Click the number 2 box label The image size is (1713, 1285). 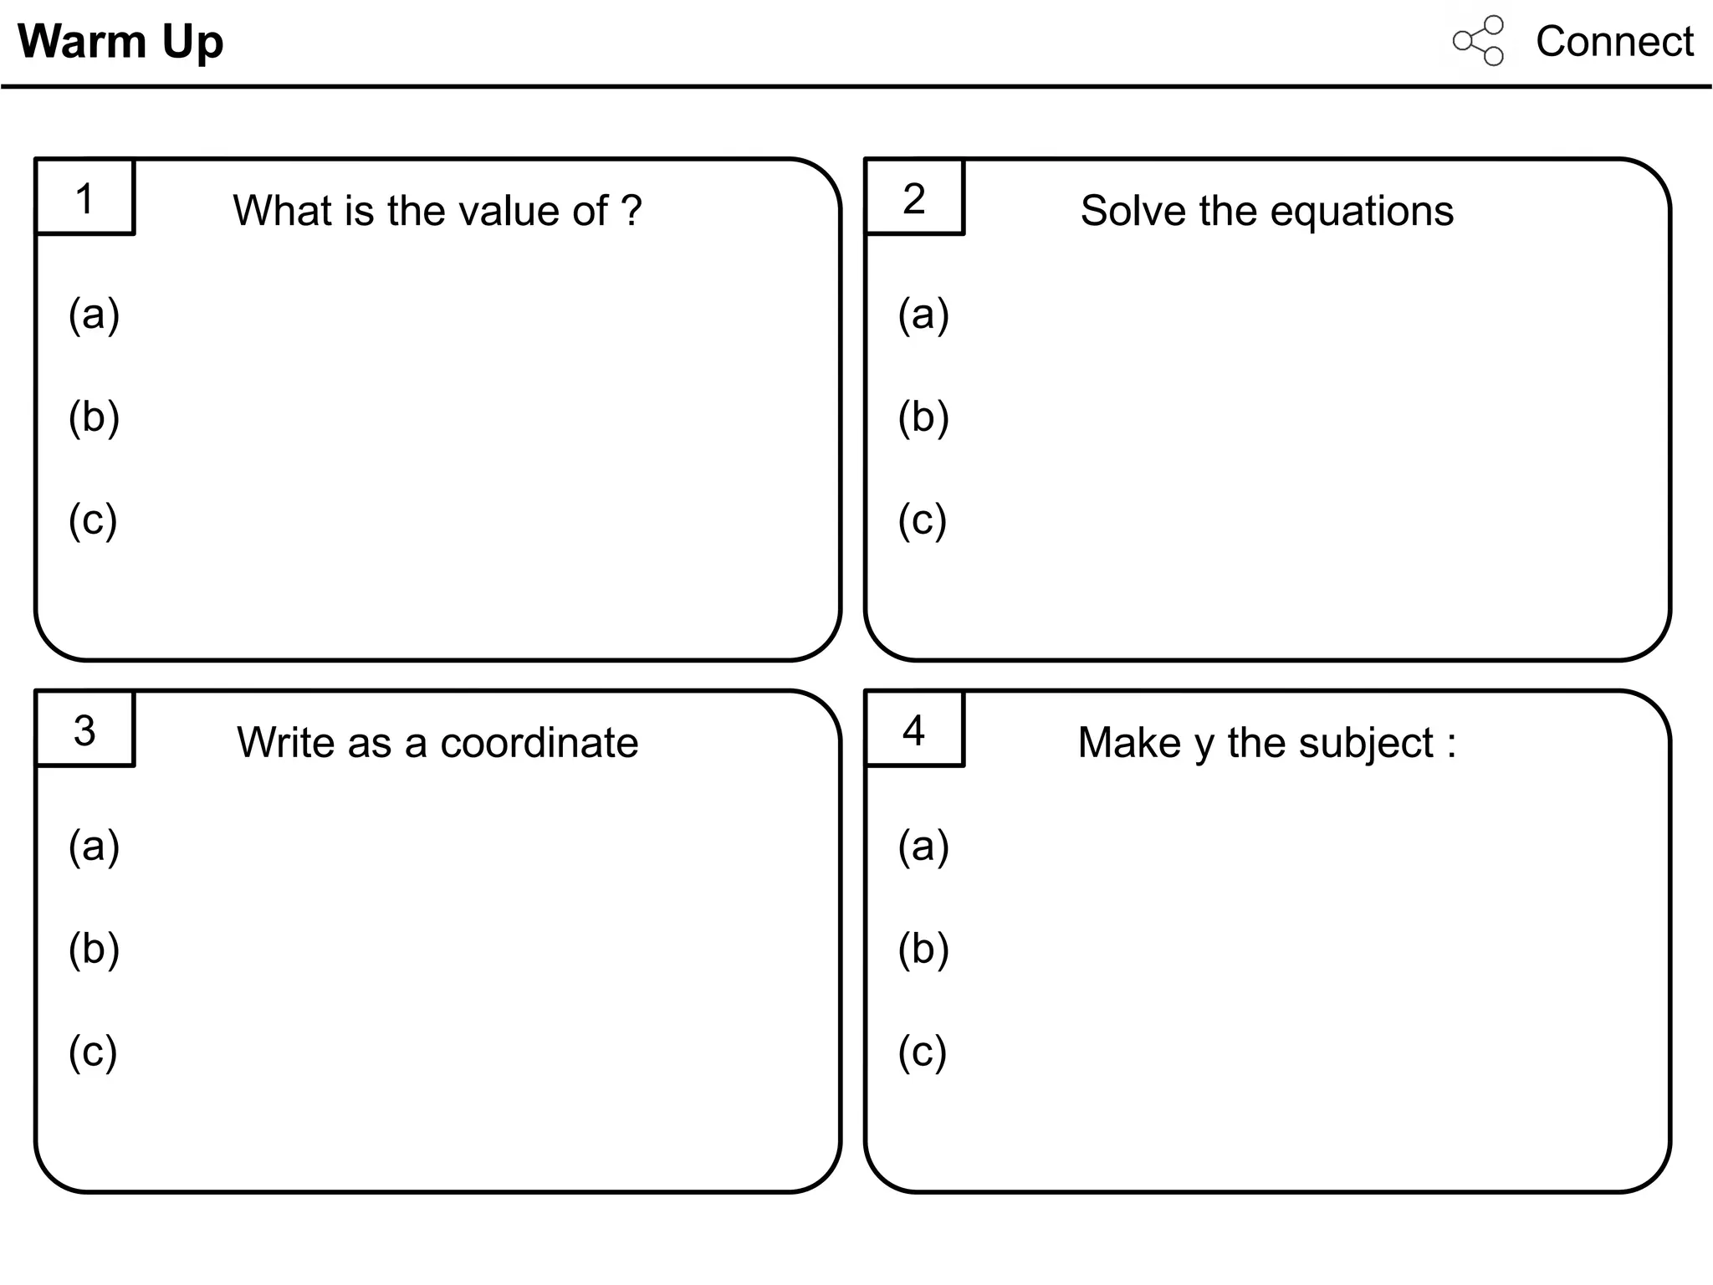914,197
